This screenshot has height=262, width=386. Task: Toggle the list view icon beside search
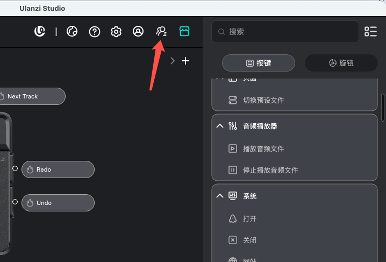pos(370,32)
